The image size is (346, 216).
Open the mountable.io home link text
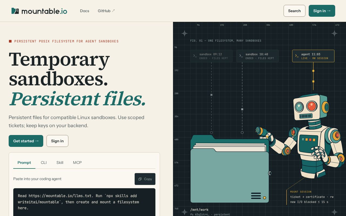(x=44, y=11)
